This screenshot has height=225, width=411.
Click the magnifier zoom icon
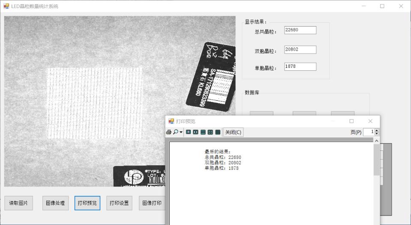coord(176,132)
